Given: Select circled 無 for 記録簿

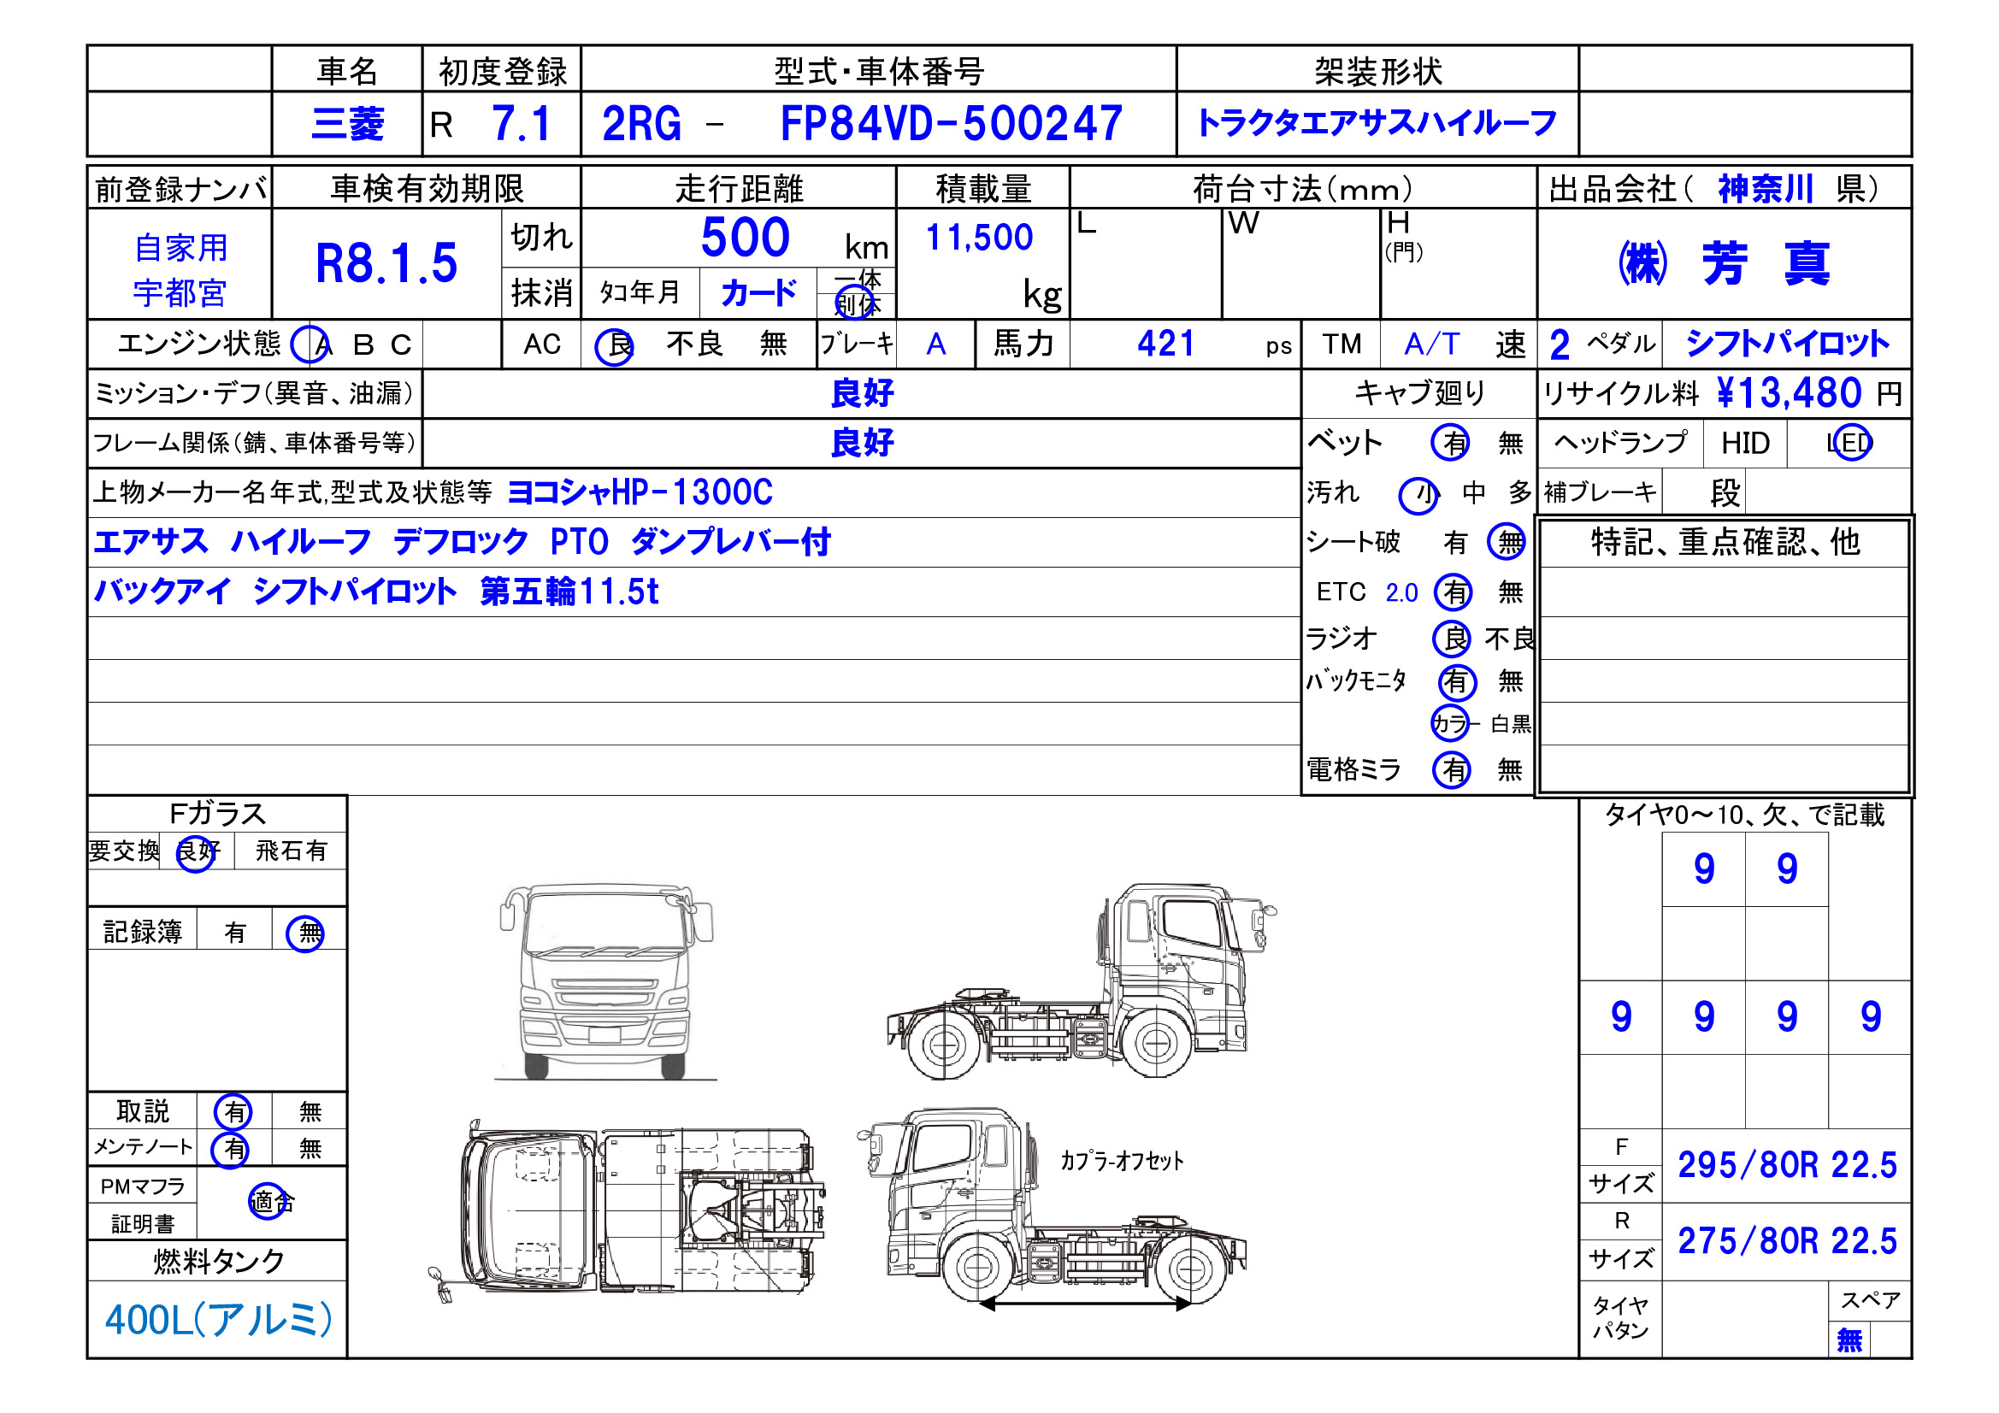Looking at the screenshot, I should [x=305, y=933].
